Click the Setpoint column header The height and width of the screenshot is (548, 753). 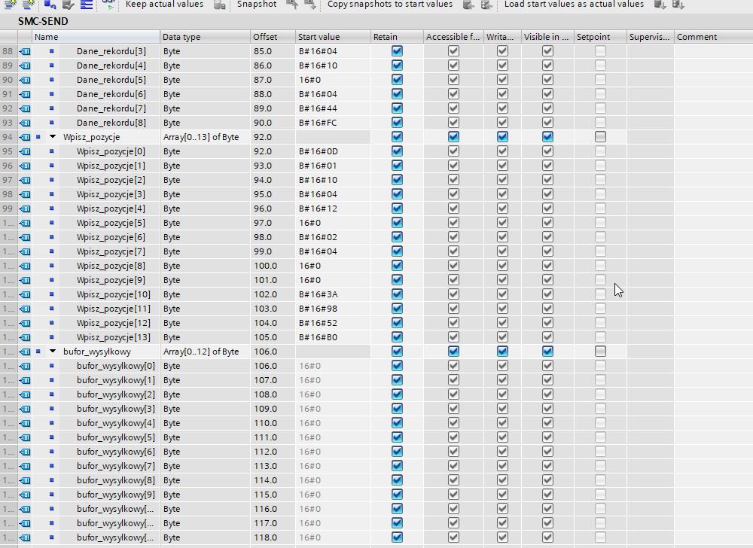point(600,37)
